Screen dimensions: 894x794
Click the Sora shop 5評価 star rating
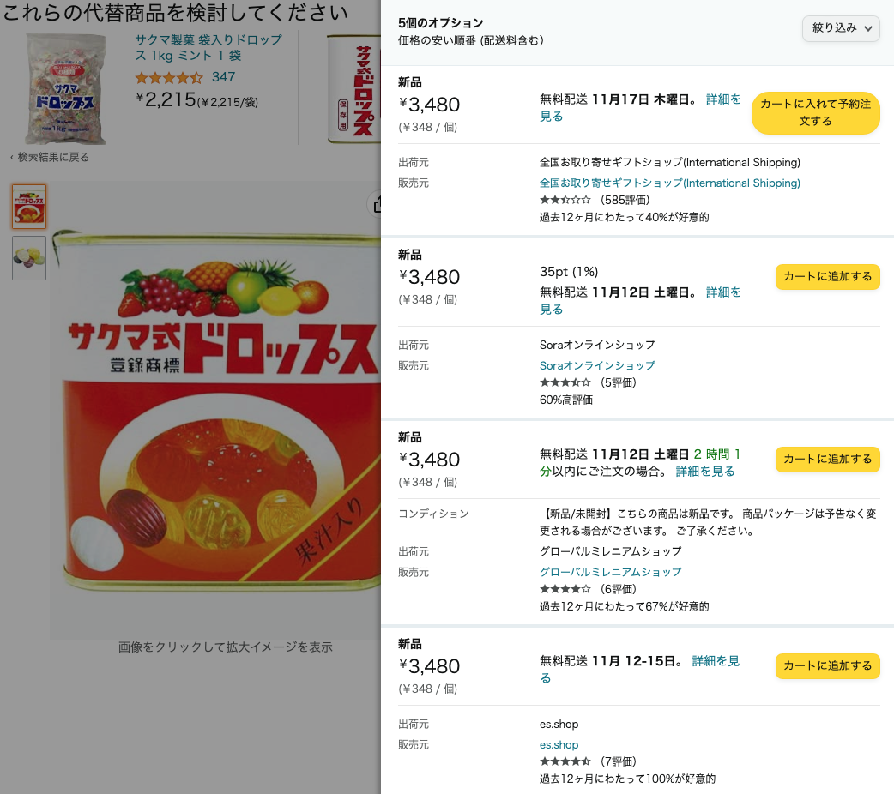(565, 383)
